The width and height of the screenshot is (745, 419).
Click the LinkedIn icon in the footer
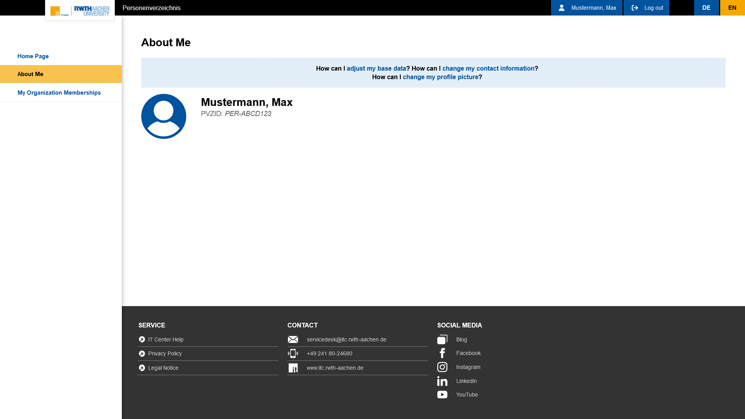(x=442, y=381)
